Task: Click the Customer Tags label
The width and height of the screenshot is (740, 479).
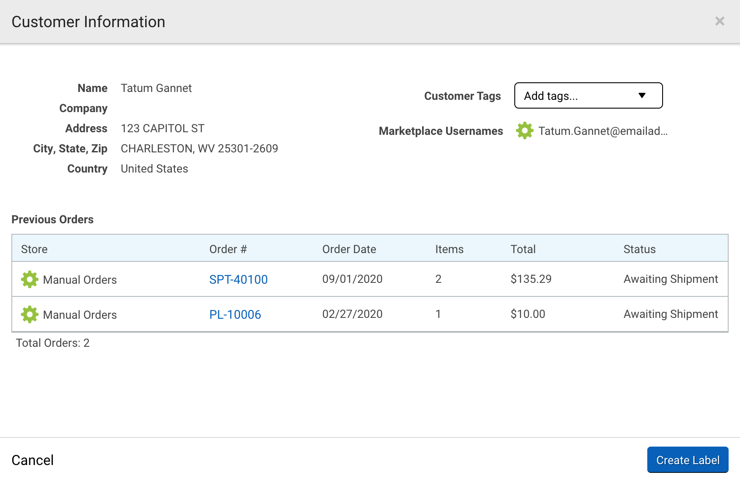Action: click(462, 96)
